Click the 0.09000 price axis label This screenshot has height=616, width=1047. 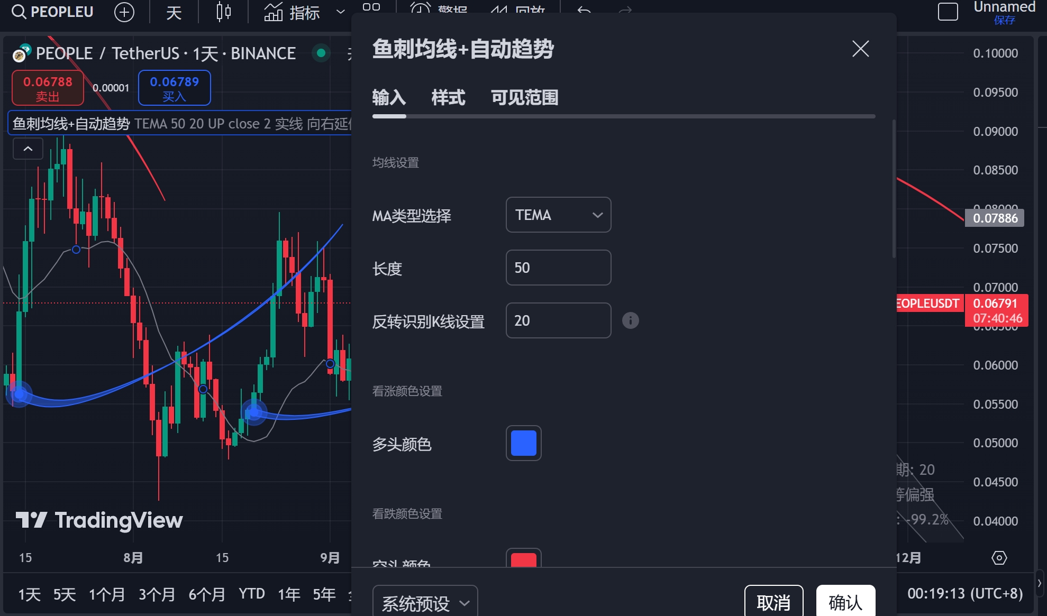point(995,131)
